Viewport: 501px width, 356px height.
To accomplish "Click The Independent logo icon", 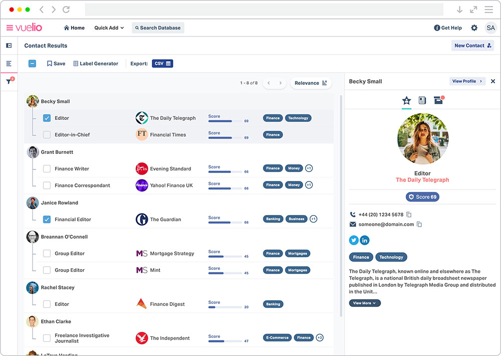I will pyautogui.click(x=142, y=338).
